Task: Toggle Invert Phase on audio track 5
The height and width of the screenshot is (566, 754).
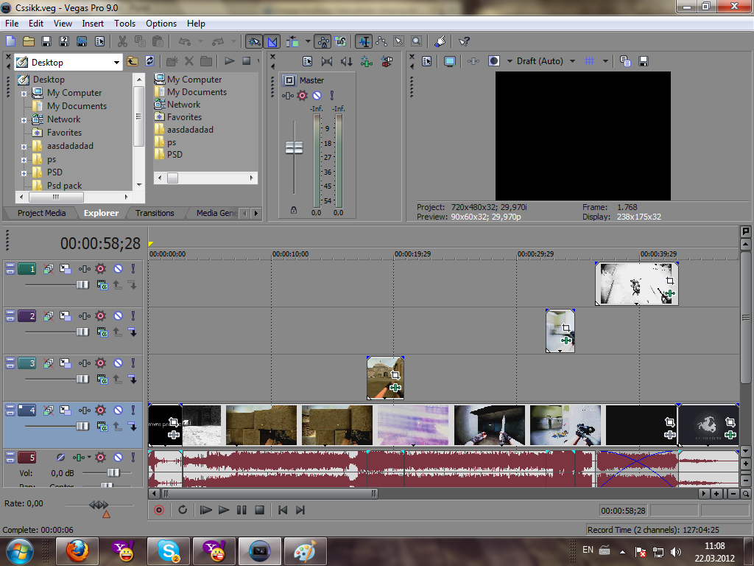Action: pos(60,457)
